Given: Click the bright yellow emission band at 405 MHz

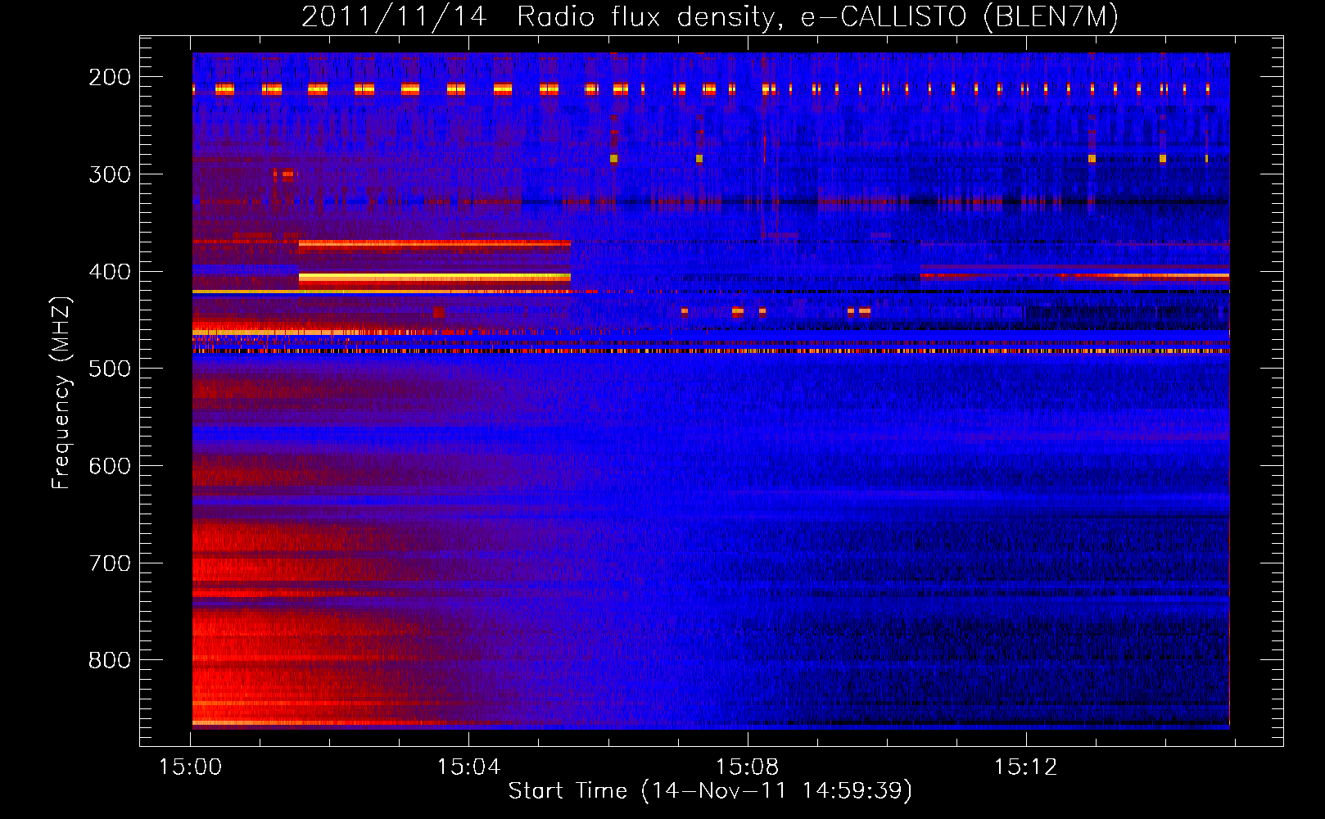Looking at the screenshot, I should [435, 278].
